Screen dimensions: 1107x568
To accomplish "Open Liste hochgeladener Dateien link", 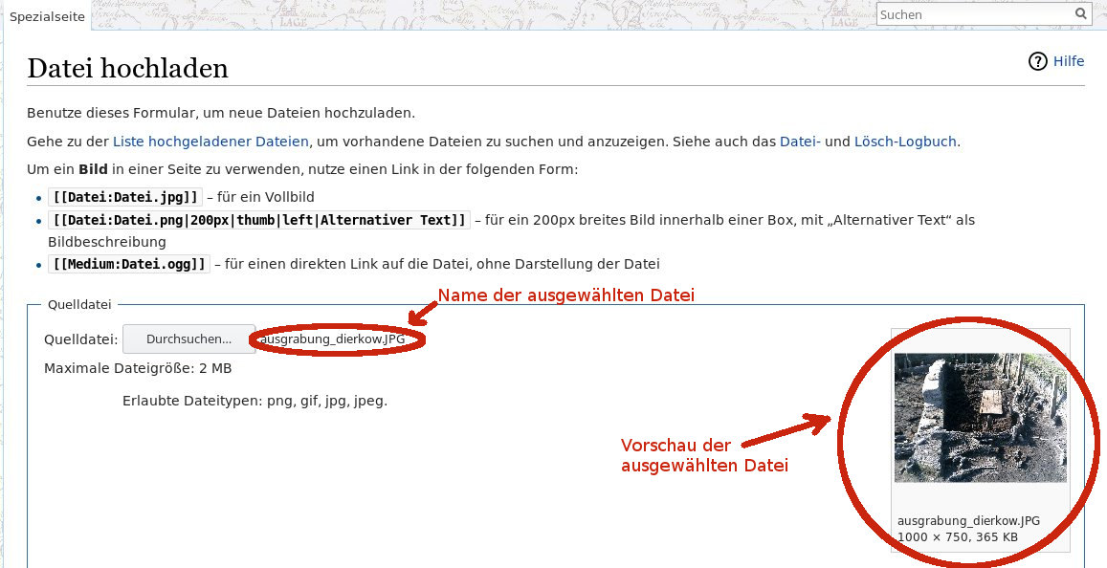I will (x=210, y=142).
